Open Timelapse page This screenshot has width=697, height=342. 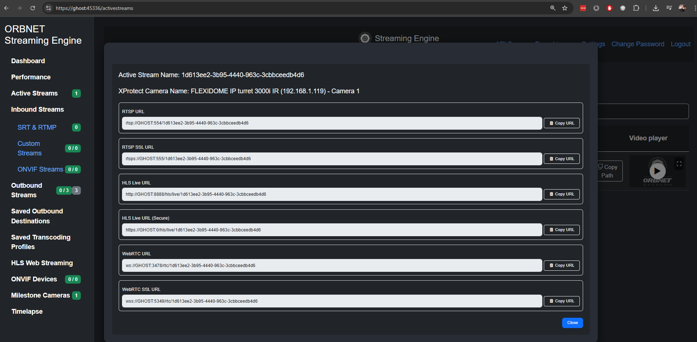tap(27, 312)
